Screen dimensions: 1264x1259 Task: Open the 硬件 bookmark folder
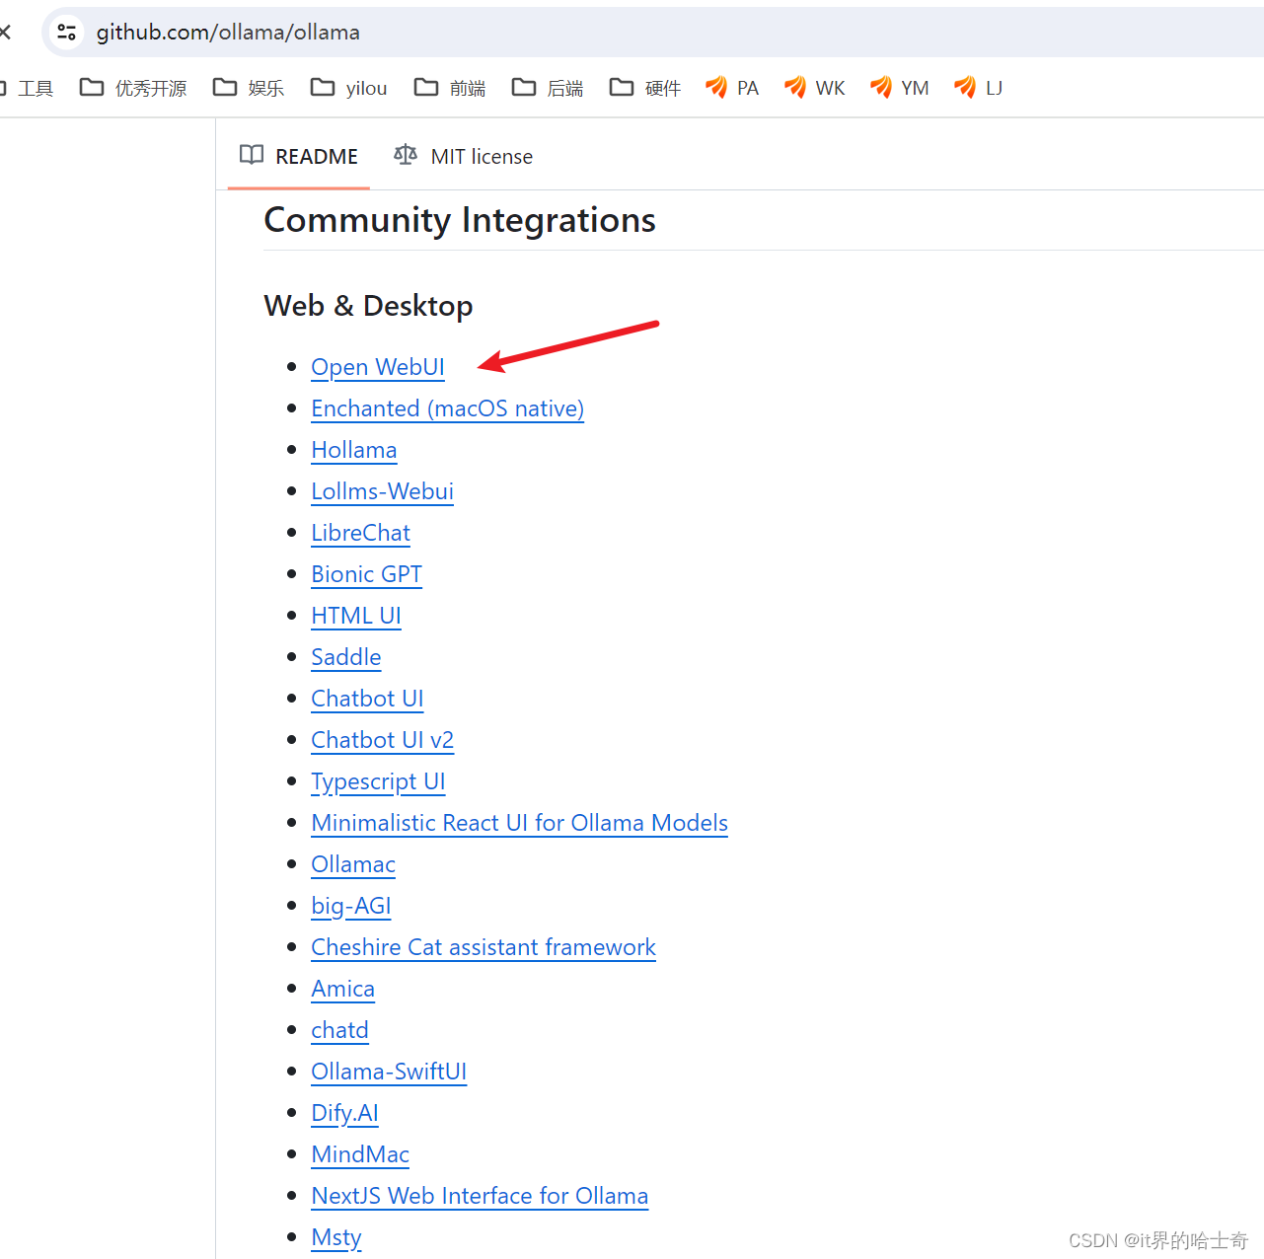click(x=645, y=88)
